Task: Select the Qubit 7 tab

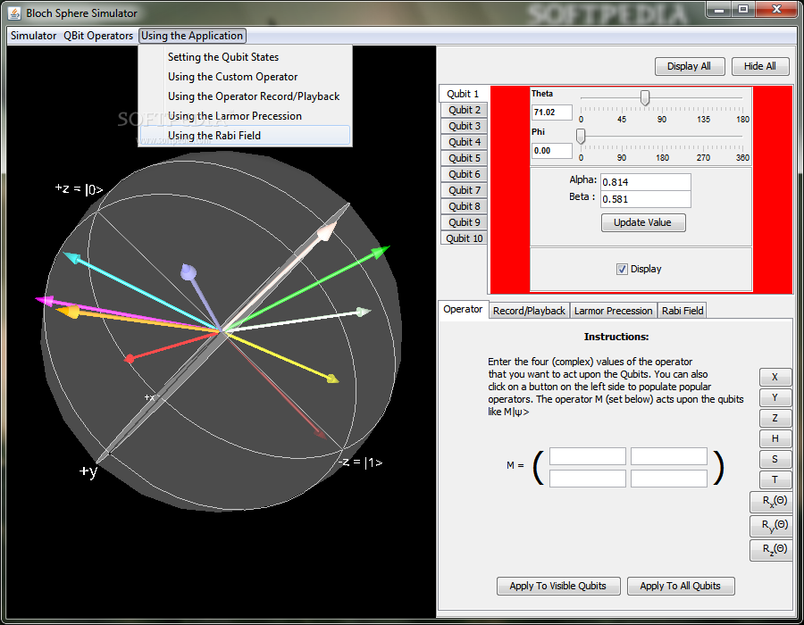Action: (x=464, y=190)
